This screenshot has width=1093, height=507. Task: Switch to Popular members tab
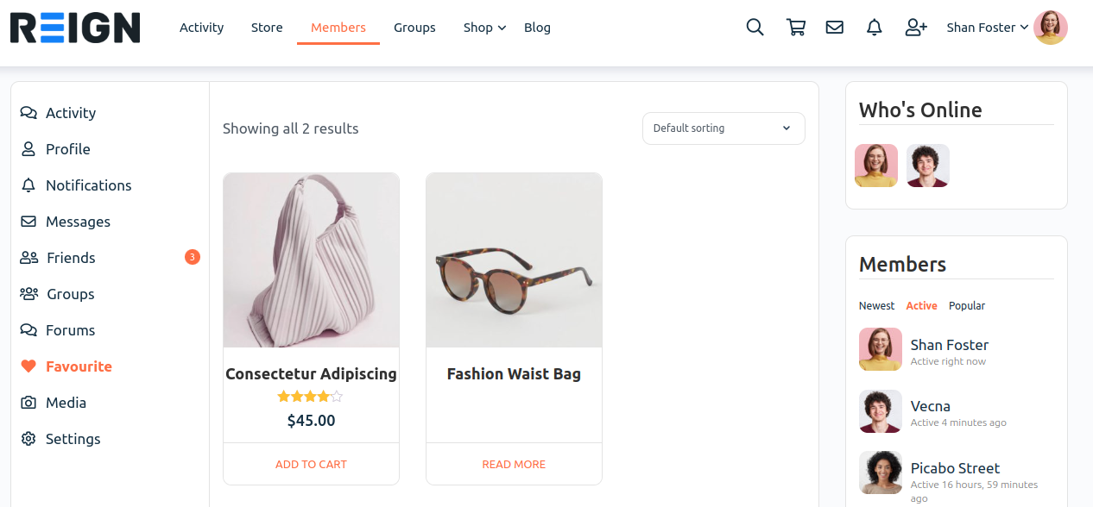coord(966,306)
